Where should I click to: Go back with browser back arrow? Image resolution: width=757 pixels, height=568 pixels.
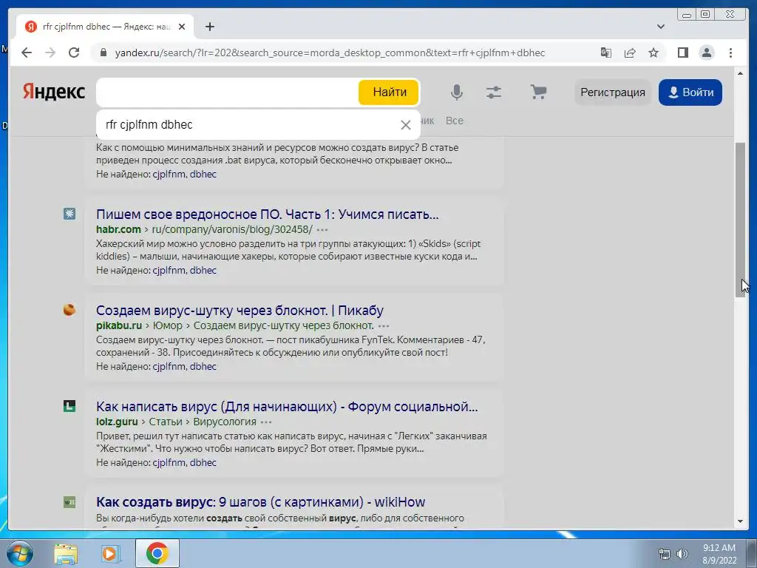coord(27,53)
